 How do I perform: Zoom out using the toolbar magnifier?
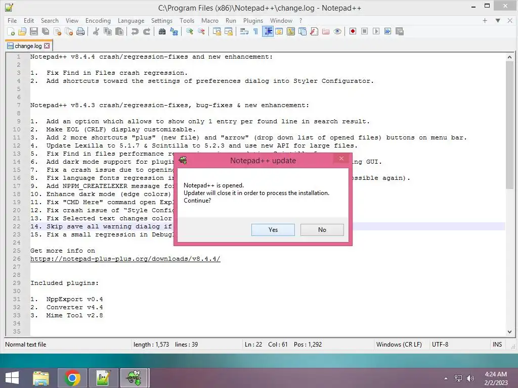201,31
